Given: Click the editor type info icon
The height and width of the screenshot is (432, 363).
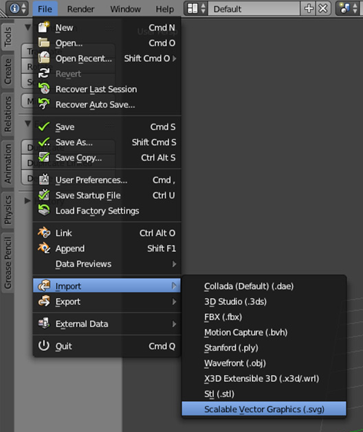Looking at the screenshot, I should point(17,8).
